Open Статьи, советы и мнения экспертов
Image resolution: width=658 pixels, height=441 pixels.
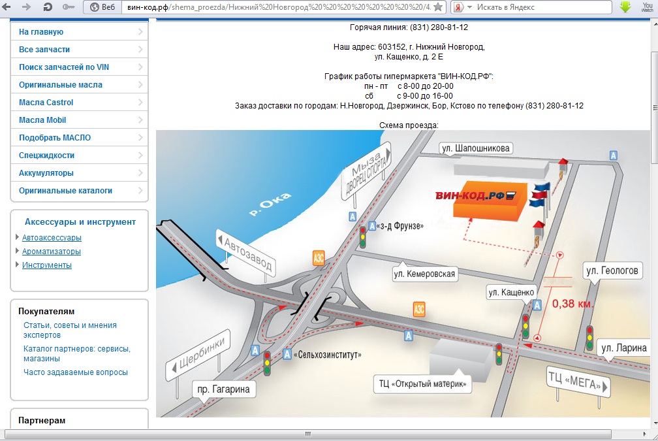point(70,330)
